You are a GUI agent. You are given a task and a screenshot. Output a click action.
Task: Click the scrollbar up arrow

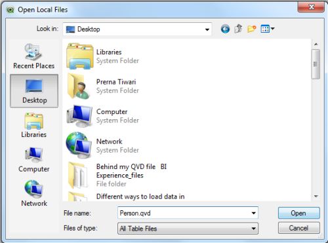pyautogui.click(x=316, y=45)
